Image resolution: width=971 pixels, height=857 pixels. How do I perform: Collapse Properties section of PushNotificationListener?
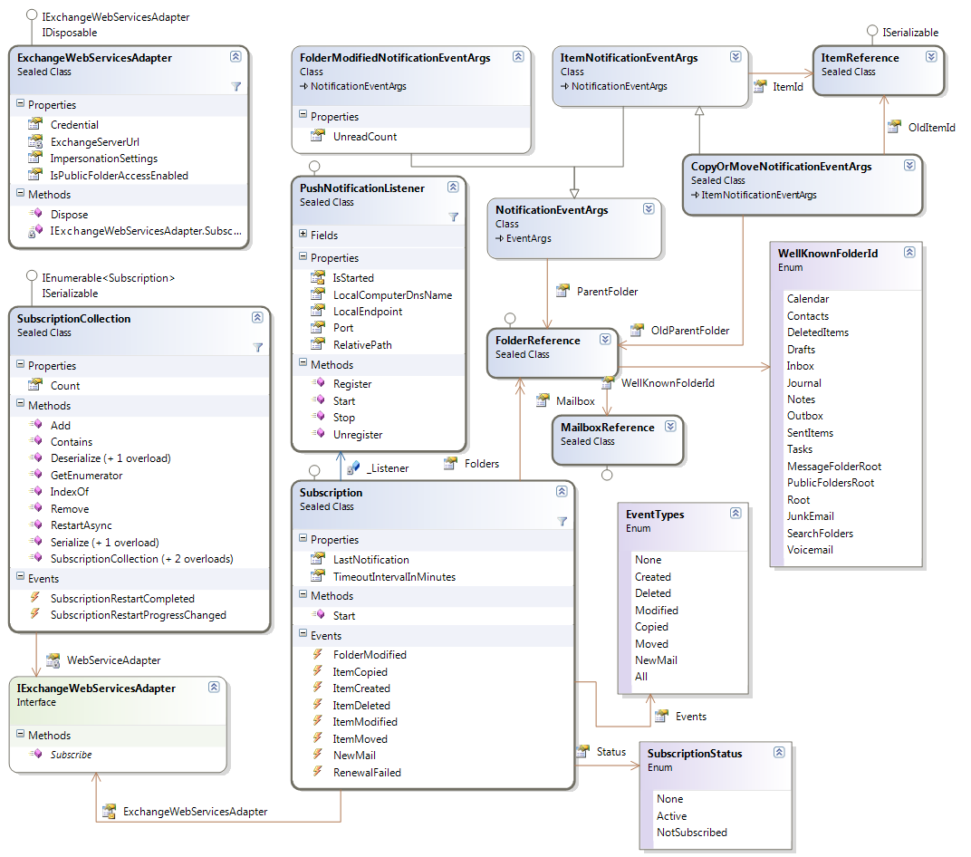click(303, 256)
